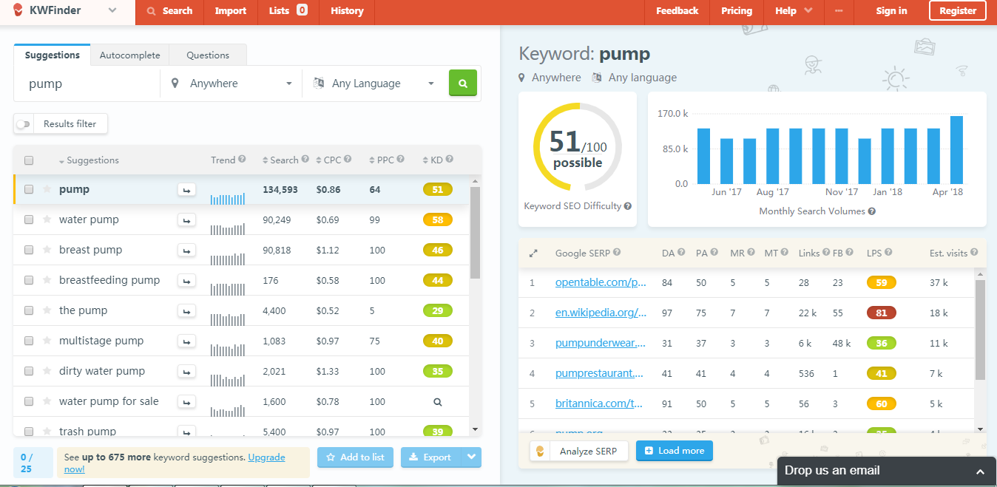Click the KD column help icon
The image size is (997, 487).
click(450, 160)
